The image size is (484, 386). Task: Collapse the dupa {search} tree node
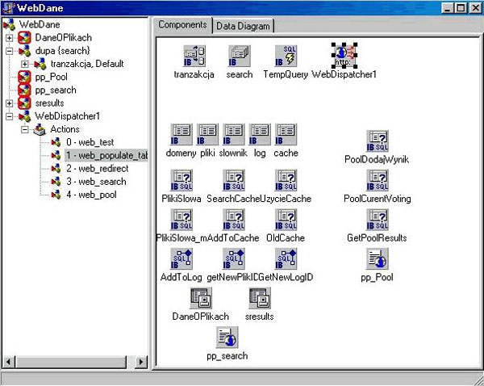pos(9,51)
